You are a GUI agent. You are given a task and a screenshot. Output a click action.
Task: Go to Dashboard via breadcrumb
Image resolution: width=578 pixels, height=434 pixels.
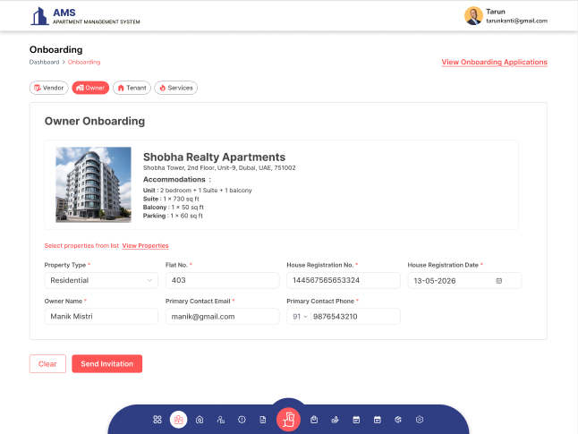click(44, 62)
